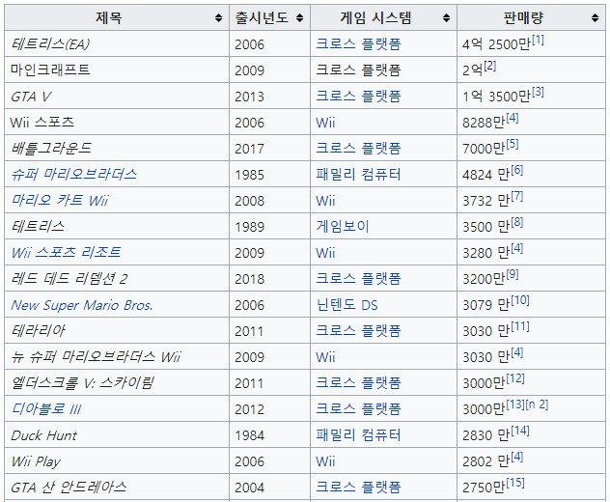The height and width of the screenshot is (502, 610).
Task: Sort table by 판매량 column arrows
Action: pyautogui.click(x=595, y=18)
